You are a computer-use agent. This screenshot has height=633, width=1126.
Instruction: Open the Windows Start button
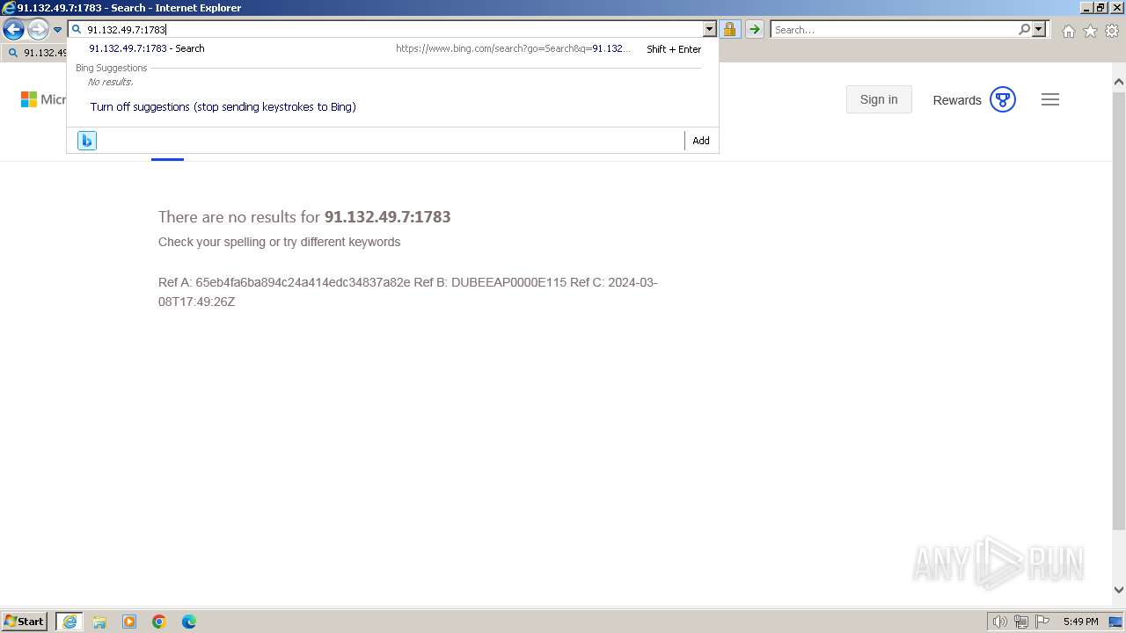[25, 621]
